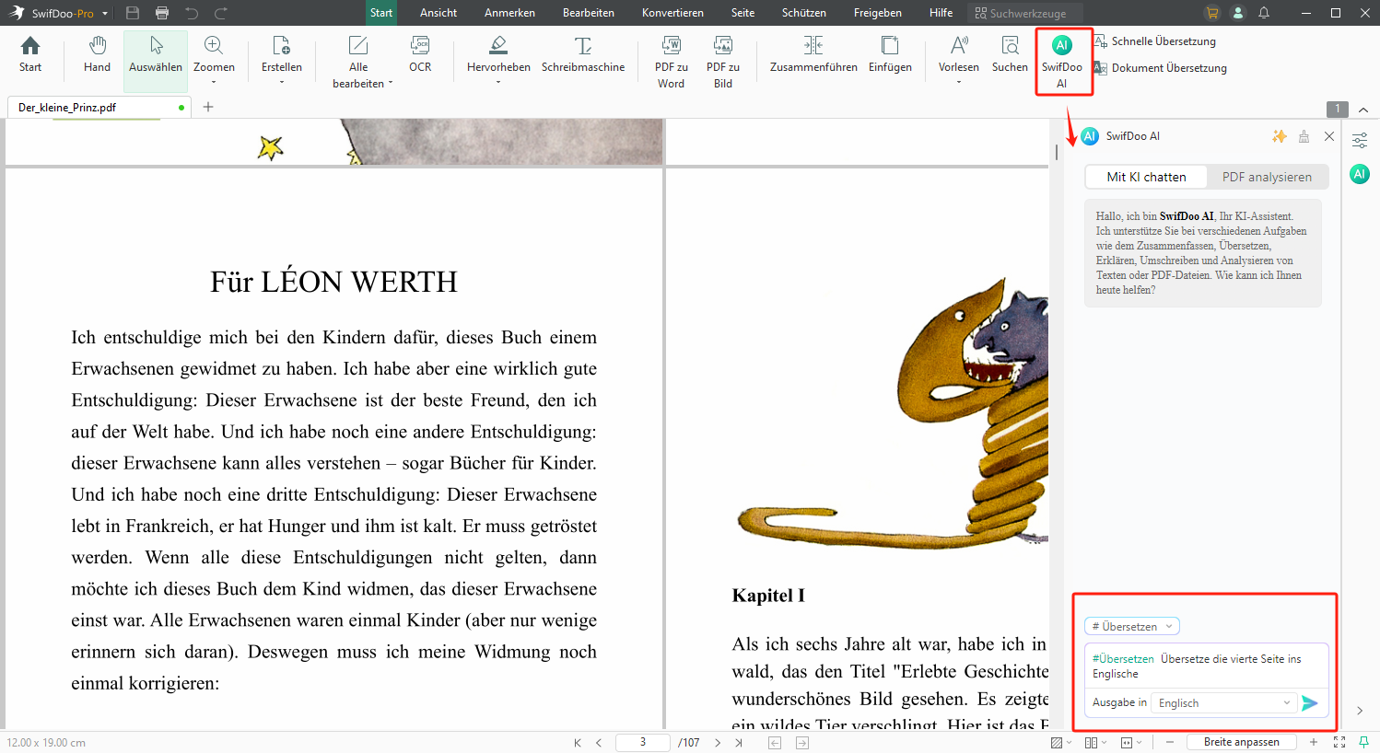Expand the # Übersetzen prompt dropdown
This screenshot has width=1380, height=753.
(1132, 626)
